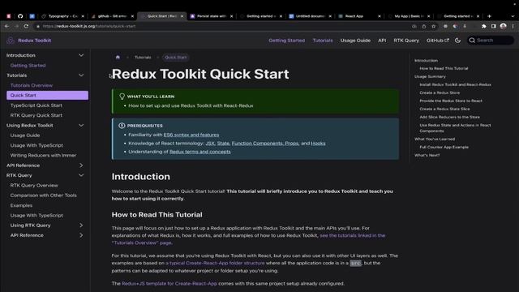This screenshot has height=292, width=519.
Task: Click the browser URL address bar
Action: click(x=221, y=26)
